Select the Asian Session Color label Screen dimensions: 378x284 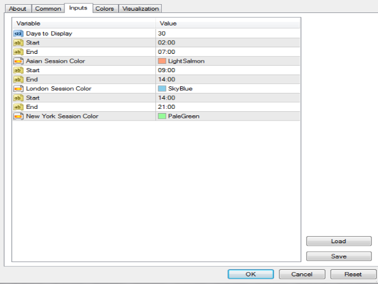[x=56, y=61]
